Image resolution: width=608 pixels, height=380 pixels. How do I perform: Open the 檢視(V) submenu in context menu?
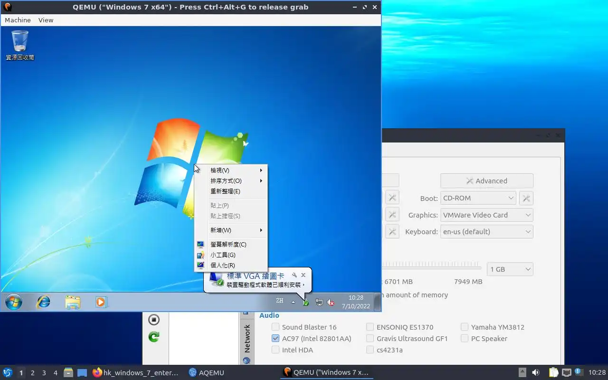[x=231, y=170]
